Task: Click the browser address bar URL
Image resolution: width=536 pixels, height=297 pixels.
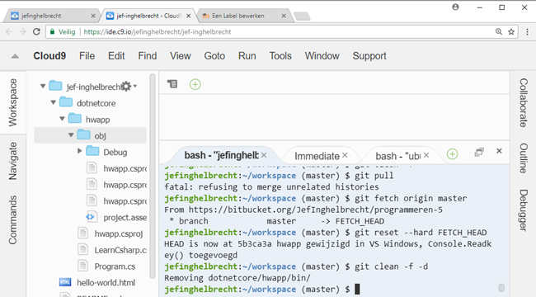Action: [x=158, y=32]
